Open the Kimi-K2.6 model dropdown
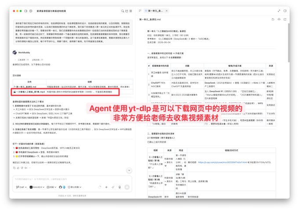Image resolution: width=299 pixels, height=211 pixels. [x=37, y=187]
